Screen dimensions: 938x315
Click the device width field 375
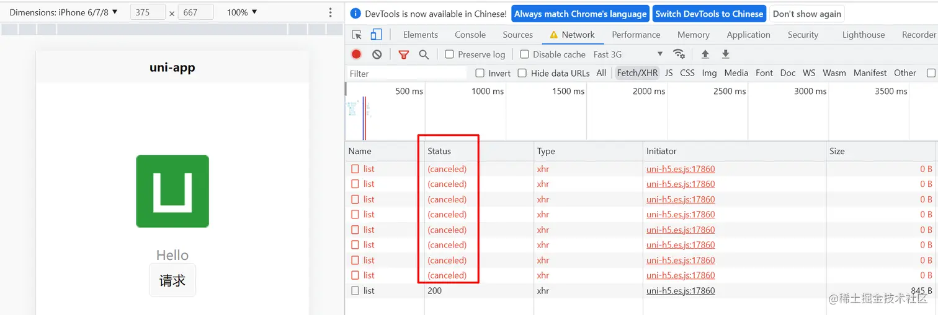148,12
